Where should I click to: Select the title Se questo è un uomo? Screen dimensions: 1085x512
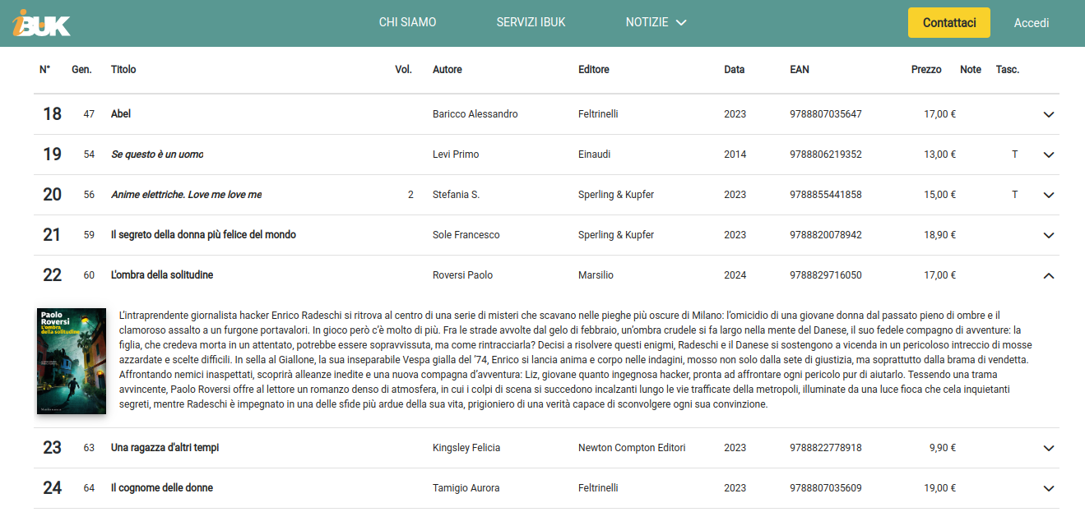tap(157, 155)
